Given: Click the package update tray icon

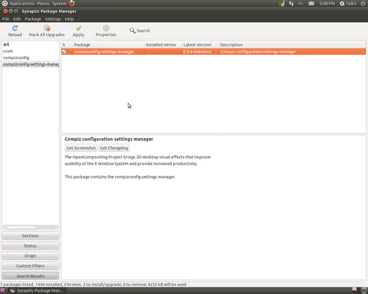Looking at the screenshot, I should [281, 4].
